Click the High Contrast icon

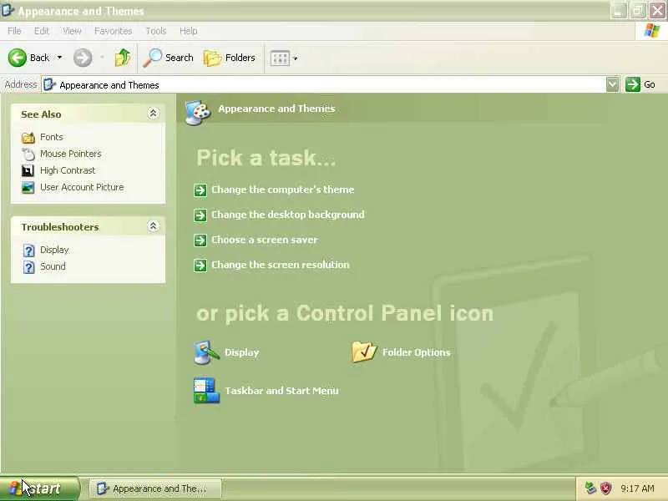[x=28, y=171]
